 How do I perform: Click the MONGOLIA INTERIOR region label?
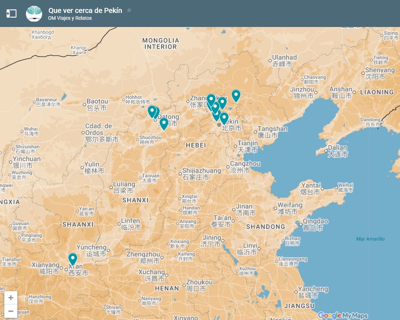(x=161, y=44)
